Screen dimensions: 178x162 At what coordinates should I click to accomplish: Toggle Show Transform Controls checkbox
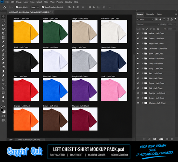click(x=43, y=7)
